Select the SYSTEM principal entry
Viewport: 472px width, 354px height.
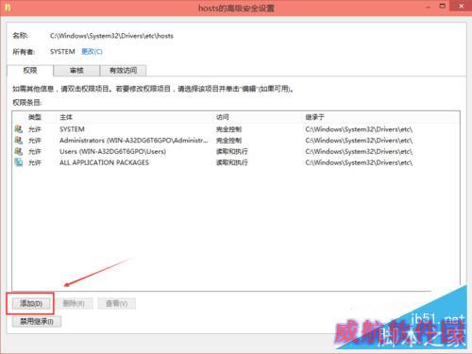(72, 129)
